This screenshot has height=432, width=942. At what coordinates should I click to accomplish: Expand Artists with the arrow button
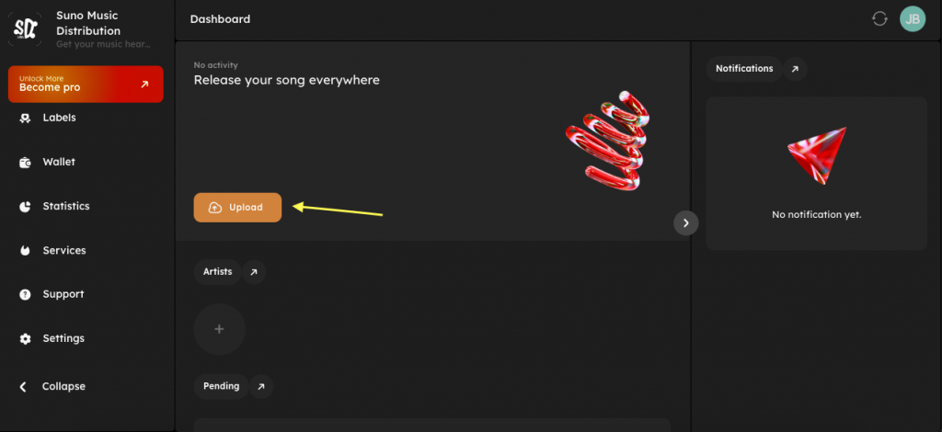(x=255, y=272)
